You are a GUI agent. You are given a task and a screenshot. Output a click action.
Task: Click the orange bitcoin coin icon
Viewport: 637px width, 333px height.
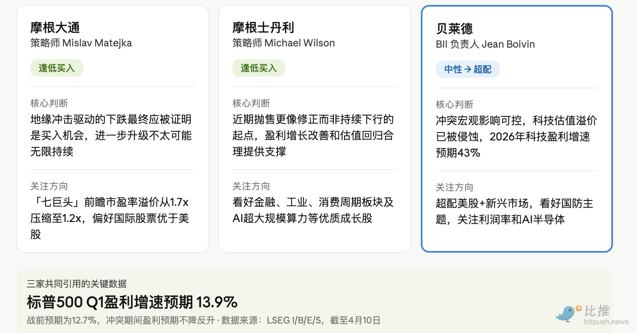point(579,309)
